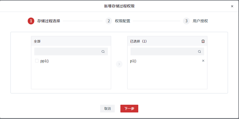Image resolution: width=239 pixels, height=119 pixels.
Task: Click the trash icon to clear selected procedures
Action: (x=203, y=41)
